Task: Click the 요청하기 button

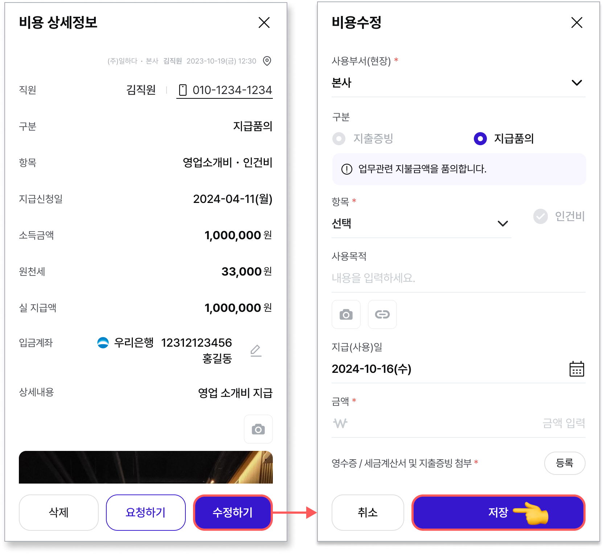Action: pyautogui.click(x=146, y=512)
